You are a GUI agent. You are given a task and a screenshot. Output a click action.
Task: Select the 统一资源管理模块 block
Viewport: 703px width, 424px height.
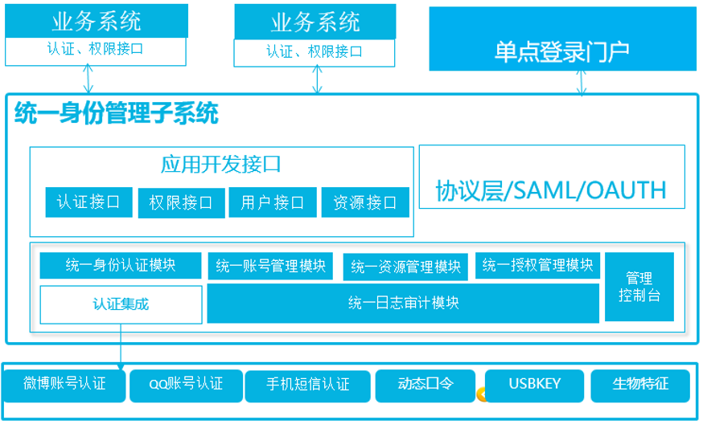tap(405, 267)
